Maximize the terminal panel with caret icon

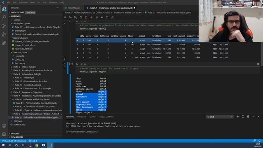(254, 117)
